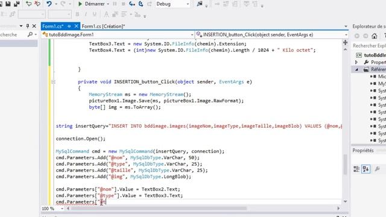
Task: Click the byte[] img = ms.ToArray(); line
Action: click(125, 107)
